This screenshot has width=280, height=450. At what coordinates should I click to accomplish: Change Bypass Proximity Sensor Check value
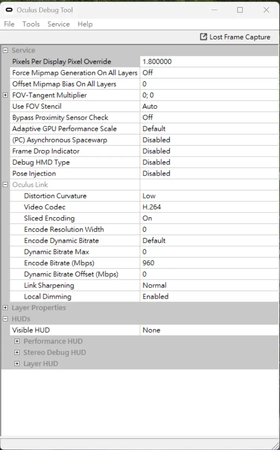pyautogui.click(x=209, y=117)
